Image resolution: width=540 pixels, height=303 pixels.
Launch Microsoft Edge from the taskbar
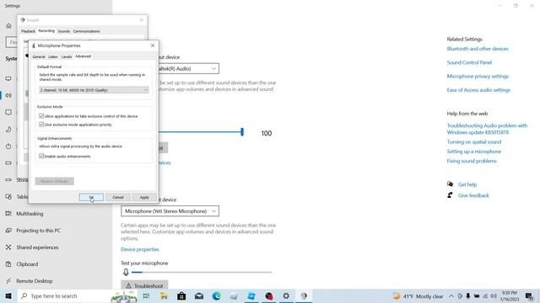tap(217, 295)
